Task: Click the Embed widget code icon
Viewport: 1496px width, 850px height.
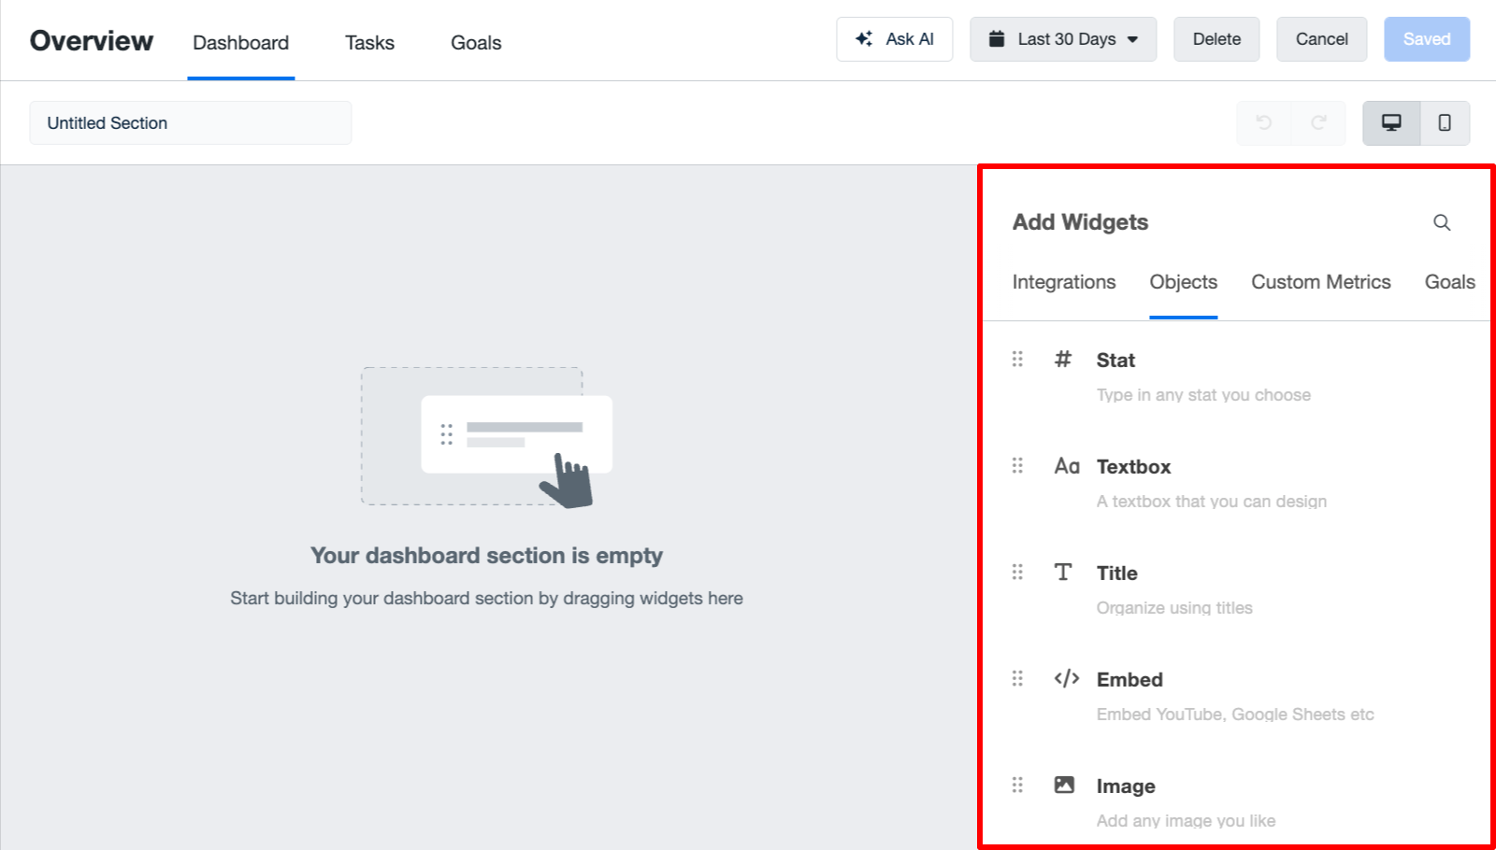Action: click(x=1065, y=678)
